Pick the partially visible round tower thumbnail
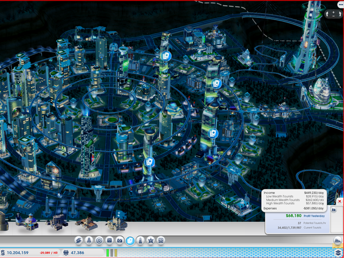344x258 pixels. [x=3, y=221]
